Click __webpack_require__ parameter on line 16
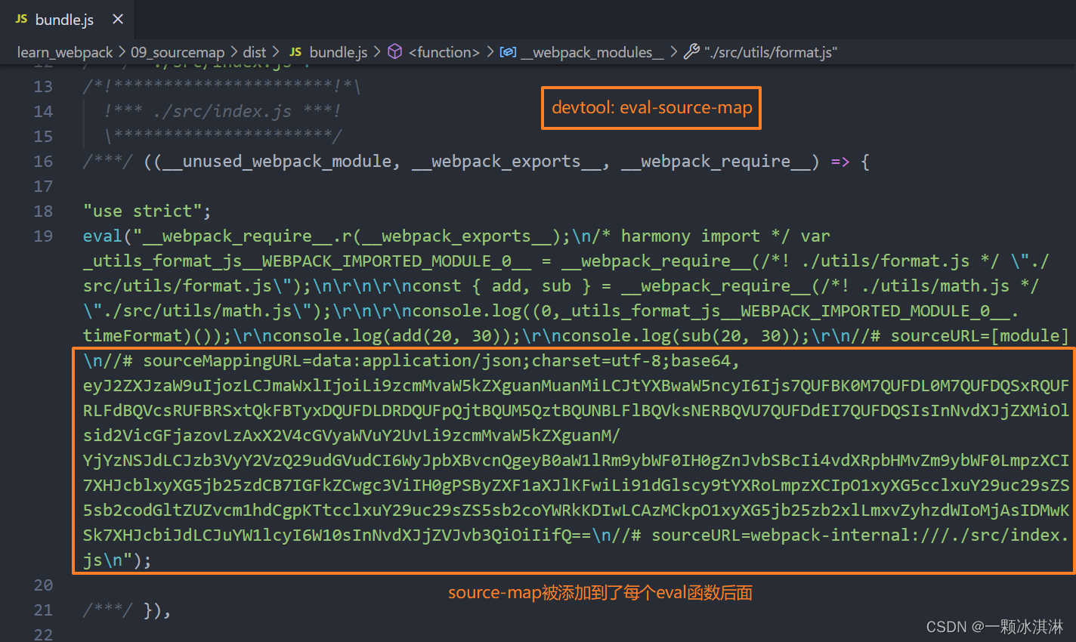Screen dimensions: 1076x642 [x=716, y=161]
